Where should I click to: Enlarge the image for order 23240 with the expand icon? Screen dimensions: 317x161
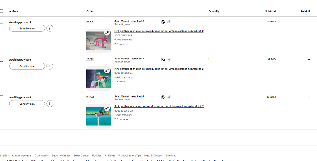(107, 33)
